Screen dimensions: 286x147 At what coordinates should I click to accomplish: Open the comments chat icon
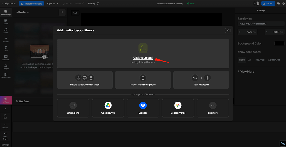(278, 3)
